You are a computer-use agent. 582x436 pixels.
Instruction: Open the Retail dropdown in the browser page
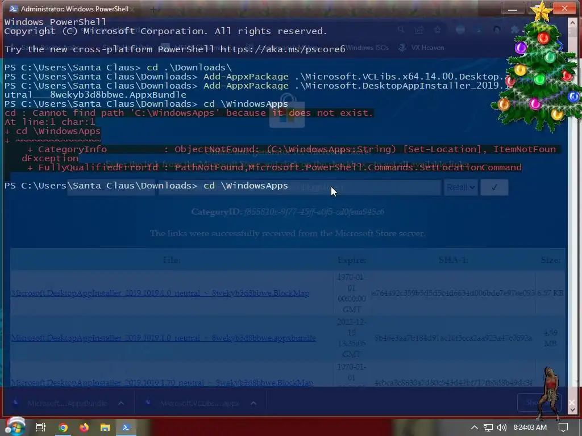click(x=460, y=187)
